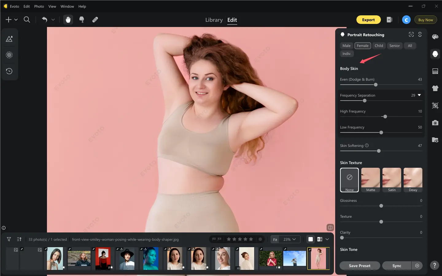
Task: Open the sync settings gear button
Action: 417,266
